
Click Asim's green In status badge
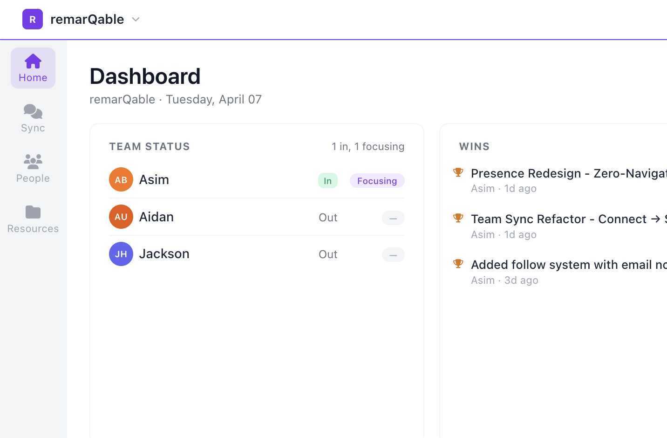[x=327, y=181]
